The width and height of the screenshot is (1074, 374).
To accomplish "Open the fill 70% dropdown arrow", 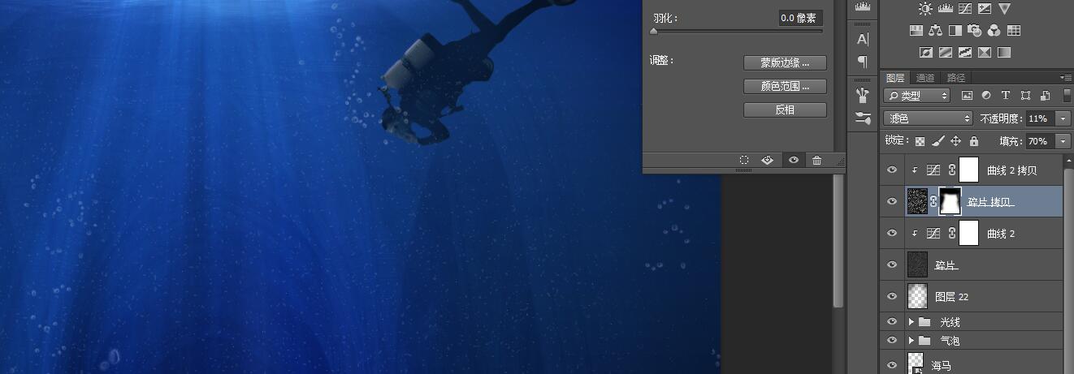I will click(x=1063, y=141).
